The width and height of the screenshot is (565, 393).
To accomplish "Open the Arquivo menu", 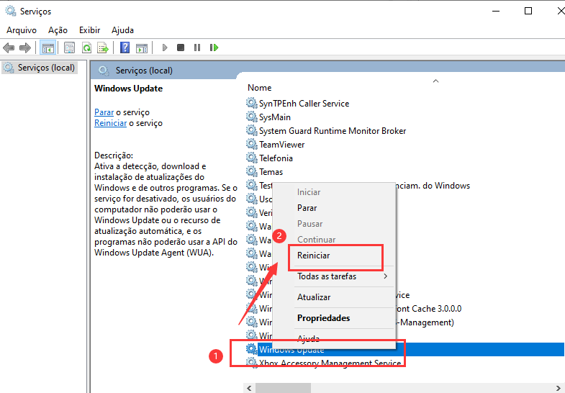I will 22,30.
